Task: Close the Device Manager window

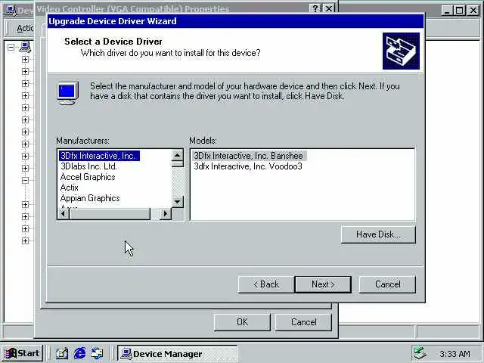Action: pos(473,11)
